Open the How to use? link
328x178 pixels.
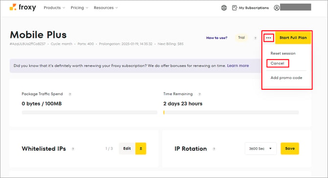point(217,38)
